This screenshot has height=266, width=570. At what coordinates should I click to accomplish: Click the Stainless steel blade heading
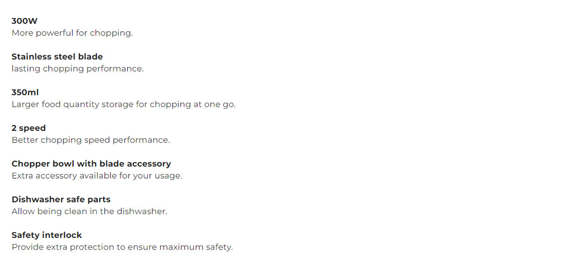click(57, 57)
